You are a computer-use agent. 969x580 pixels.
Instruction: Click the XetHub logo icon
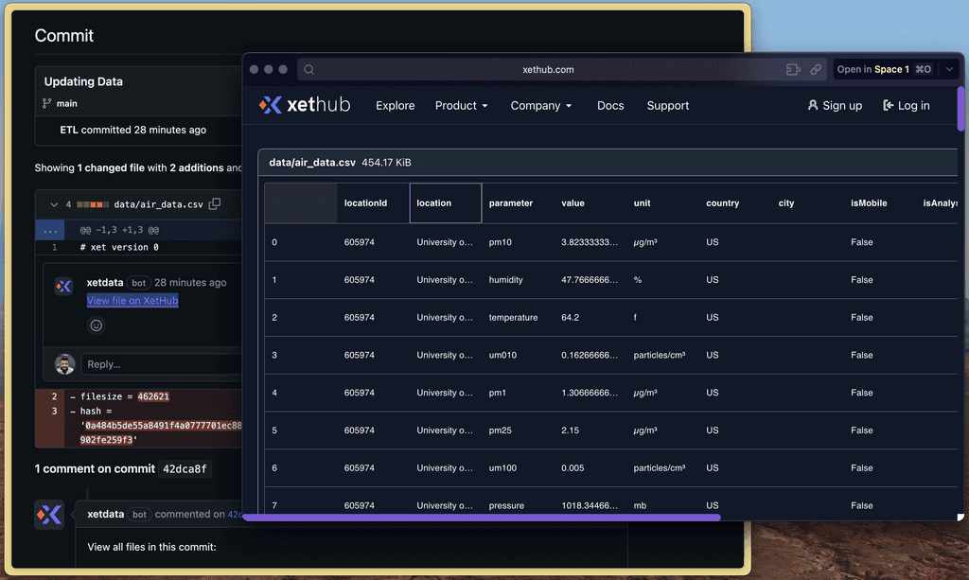(x=268, y=105)
